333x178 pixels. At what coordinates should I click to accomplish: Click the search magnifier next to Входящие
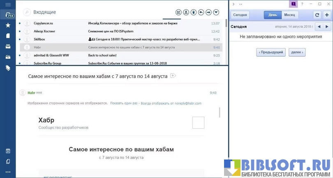[27, 12]
